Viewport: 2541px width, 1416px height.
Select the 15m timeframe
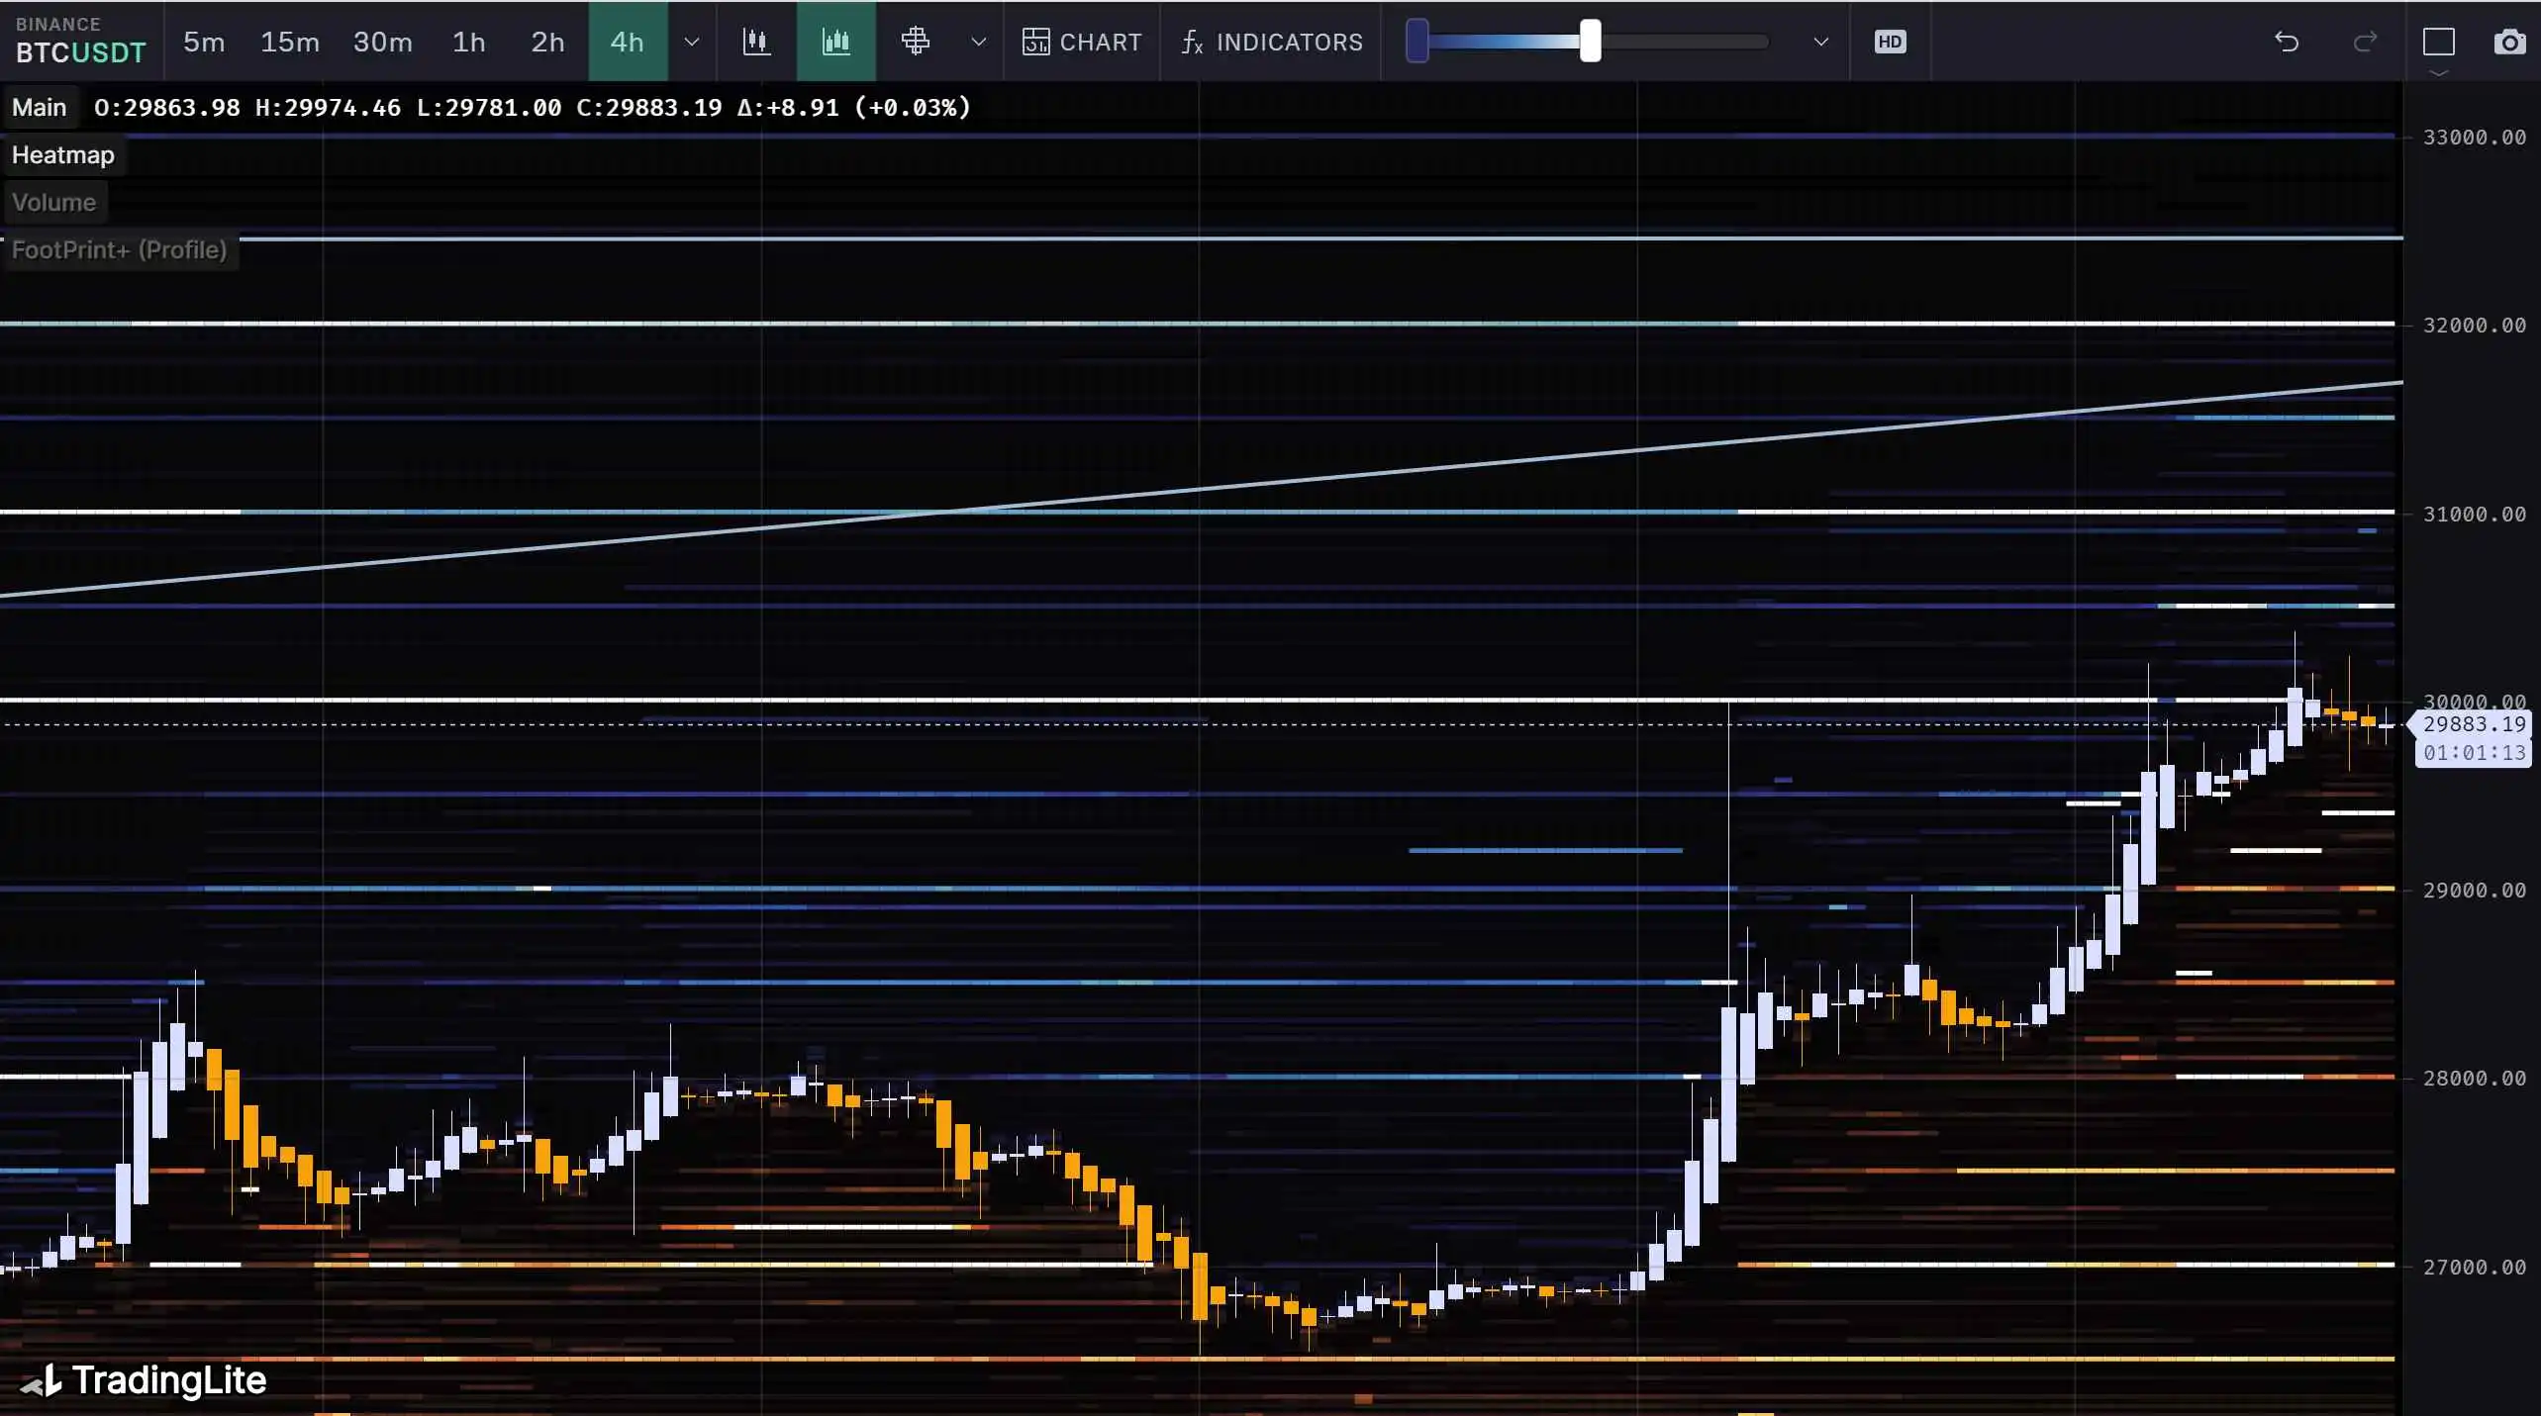click(x=289, y=42)
